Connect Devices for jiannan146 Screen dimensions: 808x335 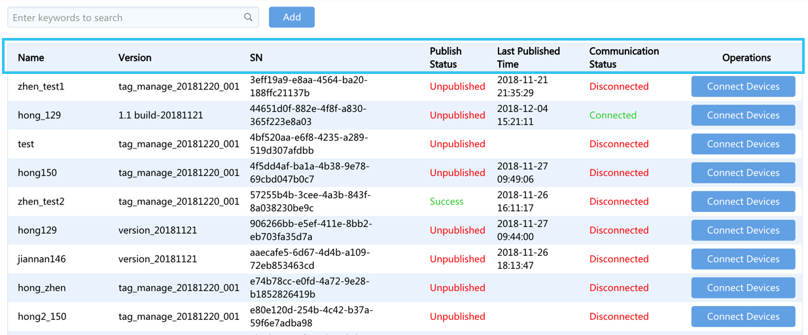743,259
